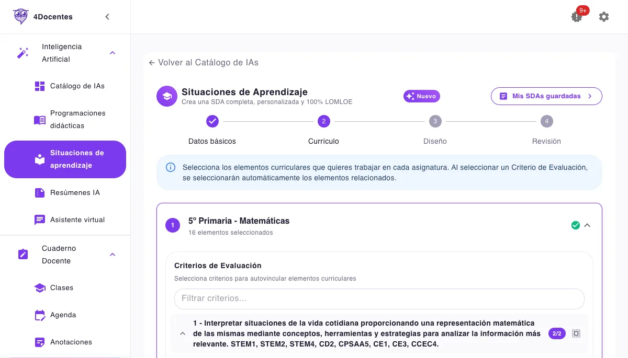
Task: Click the Anotaciones note icon
Action: (40, 342)
